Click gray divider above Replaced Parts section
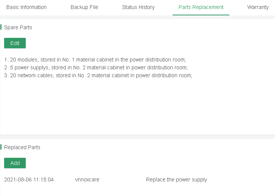 click(x=137, y=137)
